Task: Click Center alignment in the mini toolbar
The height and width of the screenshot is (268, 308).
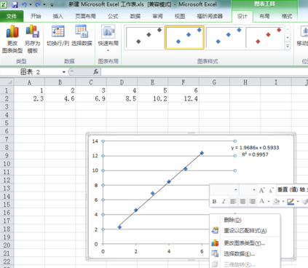Action: coord(242,202)
